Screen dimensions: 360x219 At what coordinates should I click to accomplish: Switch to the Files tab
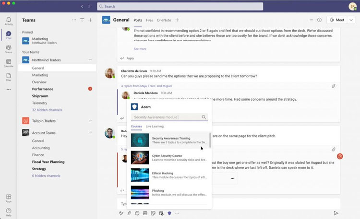click(x=149, y=20)
